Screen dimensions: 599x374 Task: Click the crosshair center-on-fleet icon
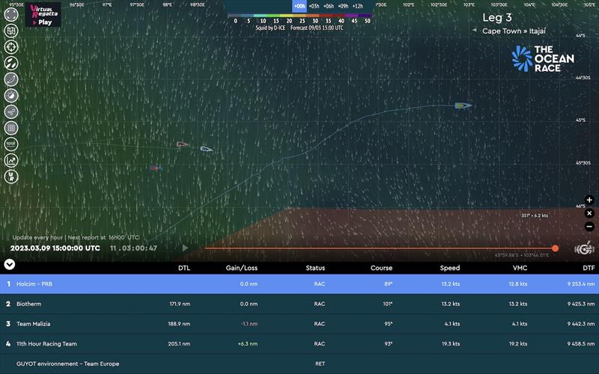pyautogui.click(x=11, y=47)
